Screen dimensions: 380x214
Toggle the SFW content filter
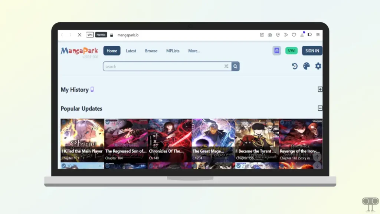[291, 51]
